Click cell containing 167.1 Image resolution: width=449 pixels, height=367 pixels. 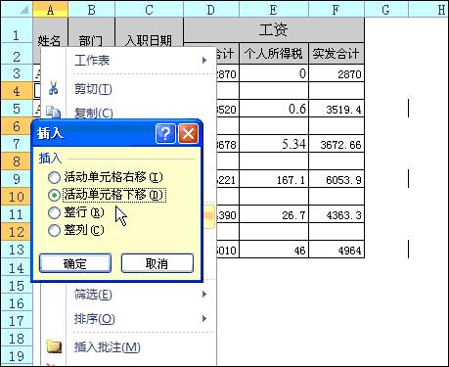(x=274, y=179)
